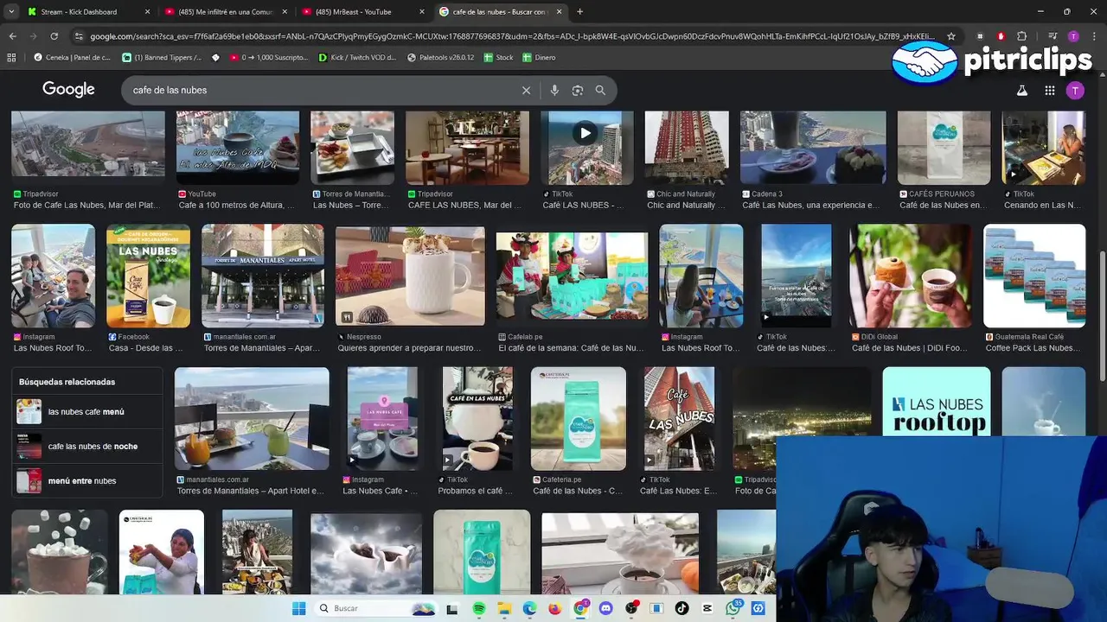Open the Chrome three-dot menu
Image resolution: width=1107 pixels, height=622 pixels.
point(1092,36)
